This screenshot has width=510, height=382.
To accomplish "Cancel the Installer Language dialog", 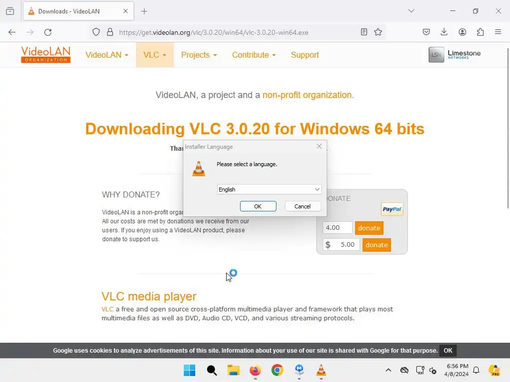I will (302, 206).
